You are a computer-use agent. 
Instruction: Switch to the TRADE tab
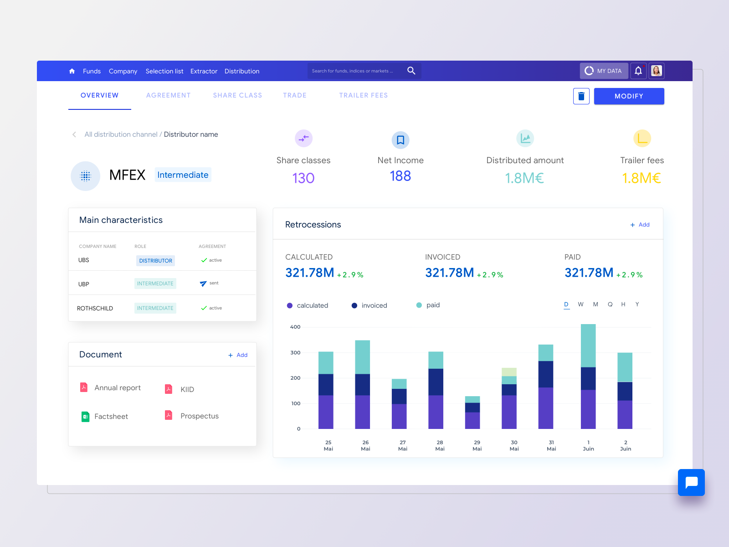[x=295, y=95]
